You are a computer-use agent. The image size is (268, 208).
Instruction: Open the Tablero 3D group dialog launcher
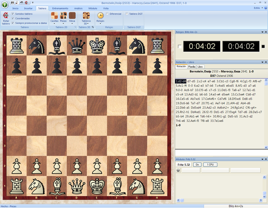tap(93, 27)
